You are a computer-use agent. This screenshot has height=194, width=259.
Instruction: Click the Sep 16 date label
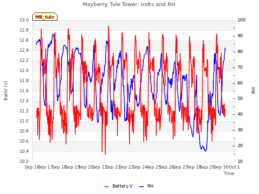coord(32,167)
